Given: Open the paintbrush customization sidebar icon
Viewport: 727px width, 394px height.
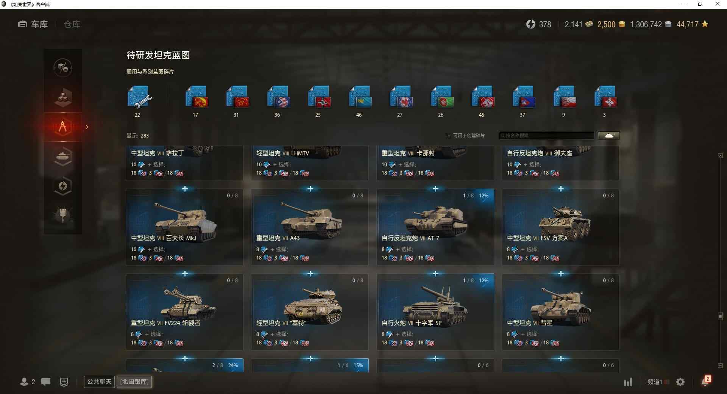Looking at the screenshot, I should tap(63, 215).
